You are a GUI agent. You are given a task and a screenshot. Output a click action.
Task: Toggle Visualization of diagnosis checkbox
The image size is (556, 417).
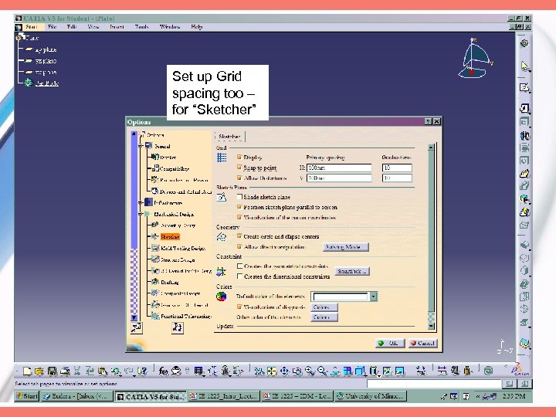tap(239, 307)
